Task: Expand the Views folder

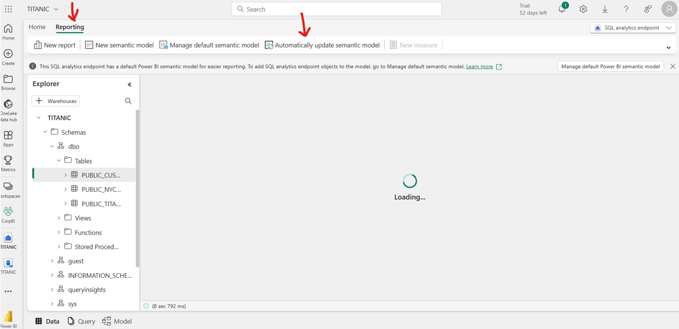Action: coord(59,218)
